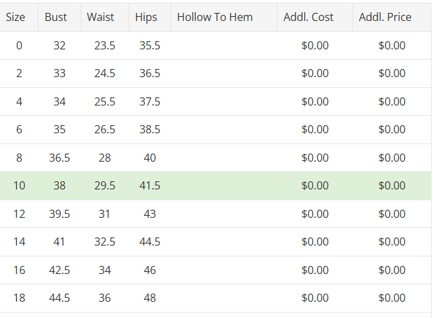Click hips value 48 in last row
Viewport: 433px width, 318px height.
point(150,298)
